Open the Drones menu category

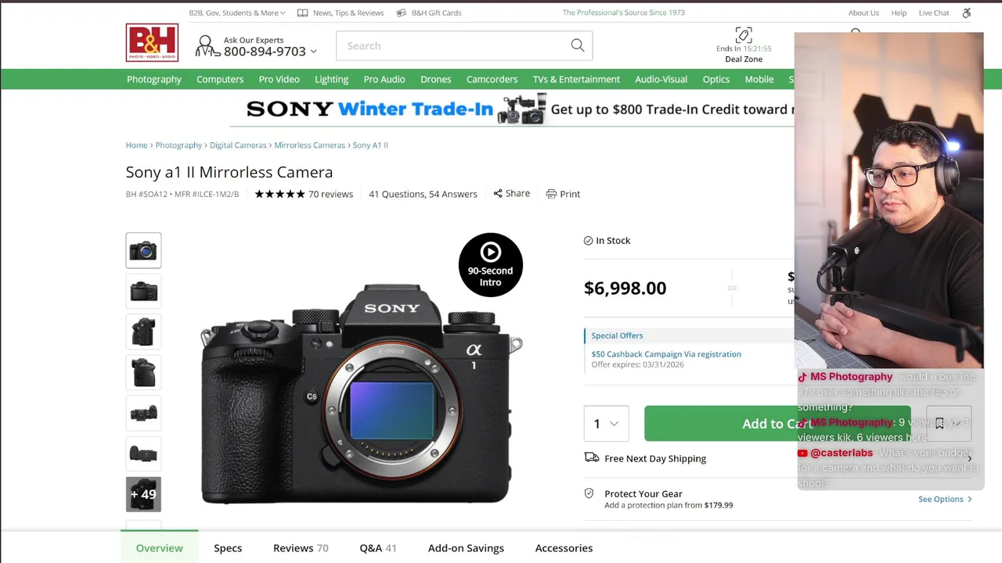click(x=435, y=79)
